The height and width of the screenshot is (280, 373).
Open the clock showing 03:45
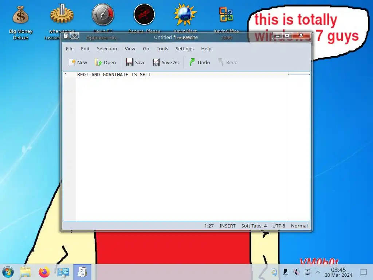click(338, 272)
